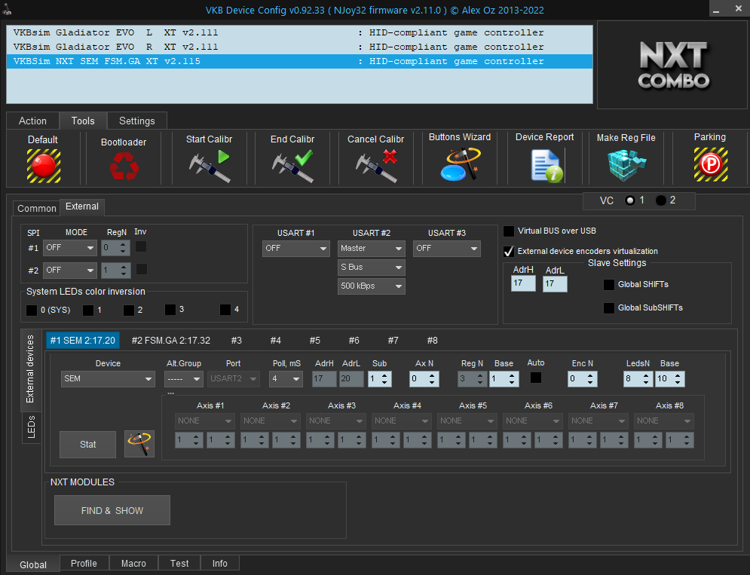Viewport: 750px width, 575px height.
Task: Switch to the LEDs vertical tab
Action: click(x=31, y=427)
